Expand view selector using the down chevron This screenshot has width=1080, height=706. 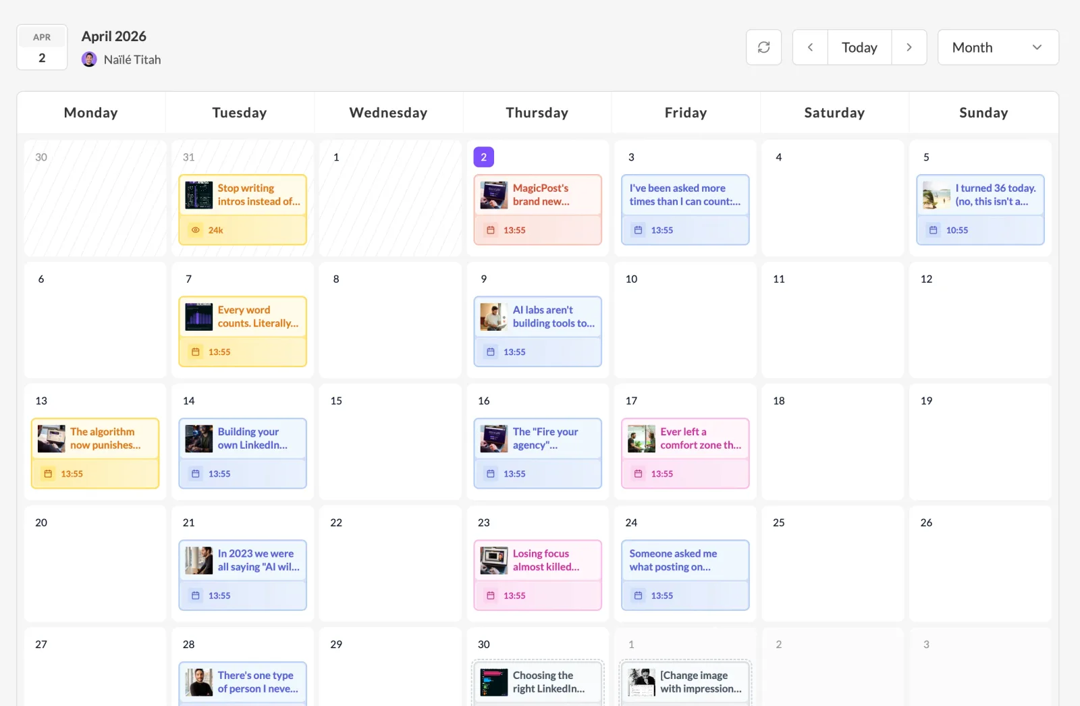[1037, 47]
